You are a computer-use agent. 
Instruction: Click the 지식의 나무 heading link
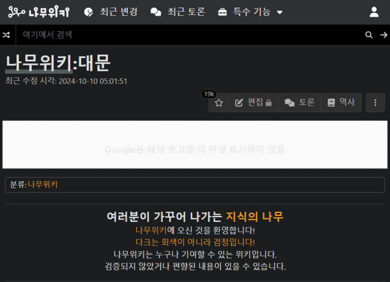[255, 217]
